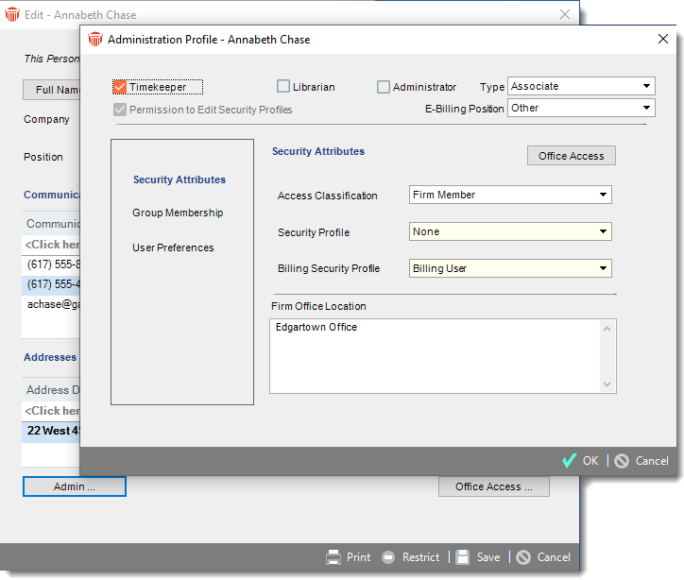Click the Print button in Edit window
The image size is (684, 580).
(x=349, y=557)
